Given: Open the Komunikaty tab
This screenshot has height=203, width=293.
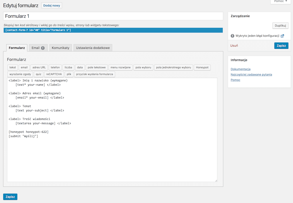Looking at the screenshot, I should point(61,48).
